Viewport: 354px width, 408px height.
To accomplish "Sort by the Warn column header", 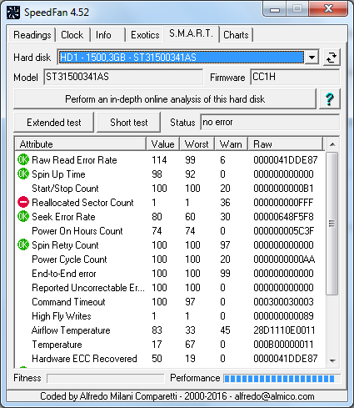I will point(231,144).
